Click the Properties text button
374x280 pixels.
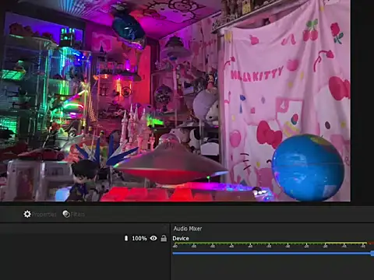[x=44, y=215]
